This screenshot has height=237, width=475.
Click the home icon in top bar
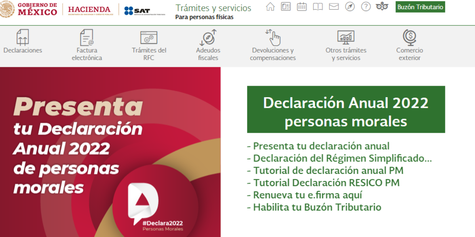tap(270, 7)
